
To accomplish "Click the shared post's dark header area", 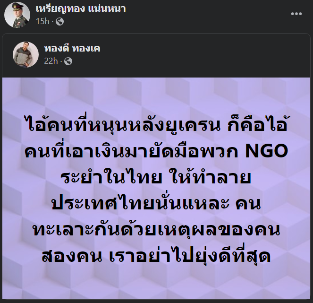I will coord(157,55).
